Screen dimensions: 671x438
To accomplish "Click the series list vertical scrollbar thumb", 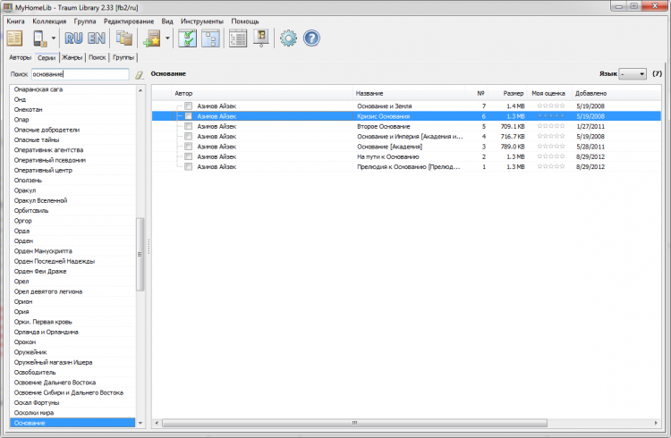I will coord(140,254).
